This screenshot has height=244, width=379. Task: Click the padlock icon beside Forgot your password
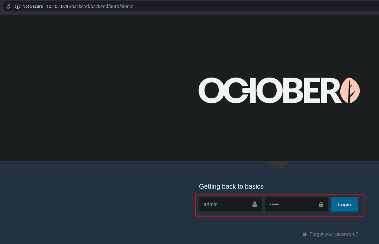pyautogui.click(x=305, y=233)
